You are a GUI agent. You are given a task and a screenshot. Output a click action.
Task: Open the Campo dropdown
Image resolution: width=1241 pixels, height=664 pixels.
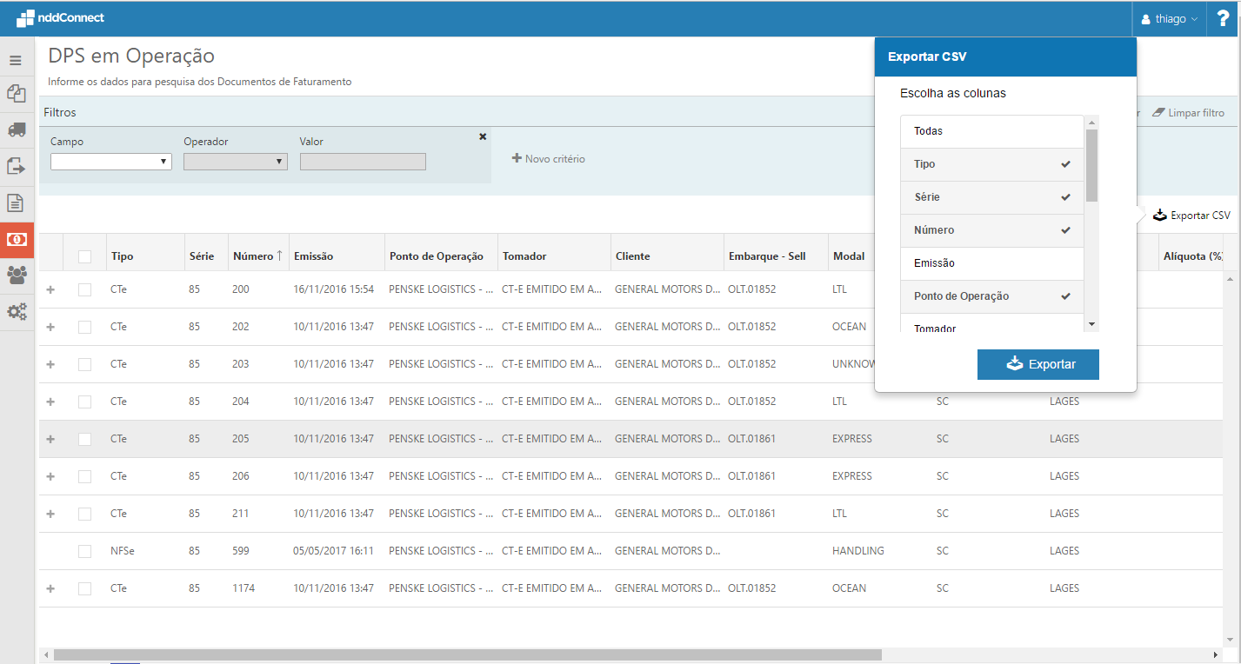pos(110,162)
